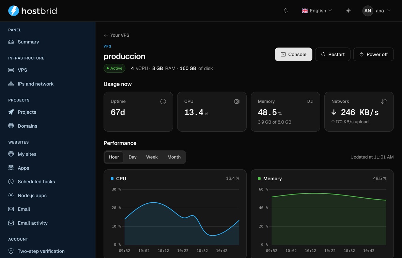Click the Power off icon

[x=361, y=54]
